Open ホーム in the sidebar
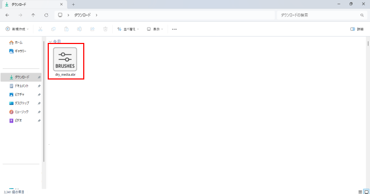The height and width of the screenshot is (194, 370). (x=16, y=42)
